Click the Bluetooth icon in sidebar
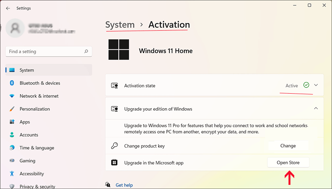Image resolution: width=332 pixels, height=189 pixels. 12,83
